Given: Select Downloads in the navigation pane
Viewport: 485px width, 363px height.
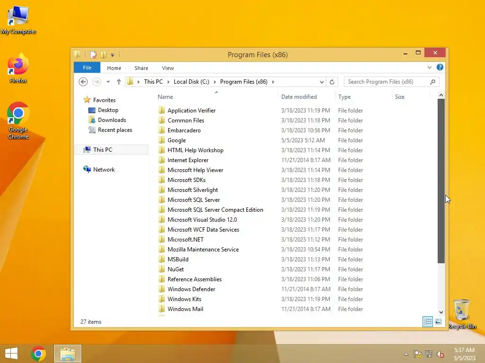Looking at the screenshot, I should pyautogui.click(x=112, y=120).
